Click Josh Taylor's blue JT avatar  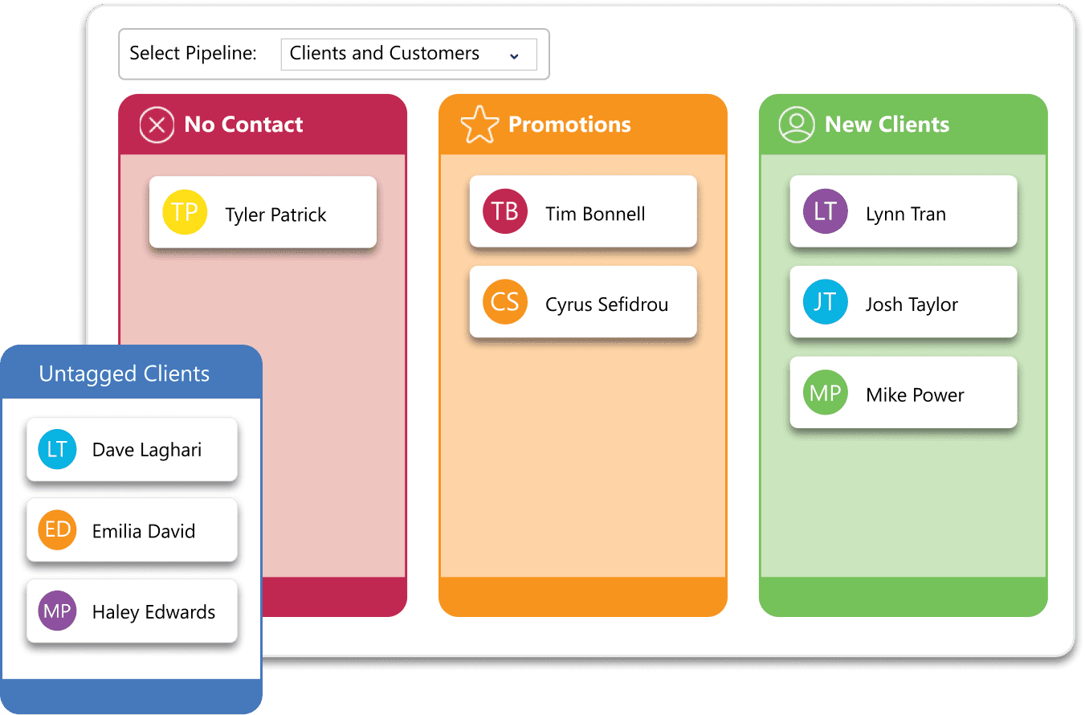826,302
